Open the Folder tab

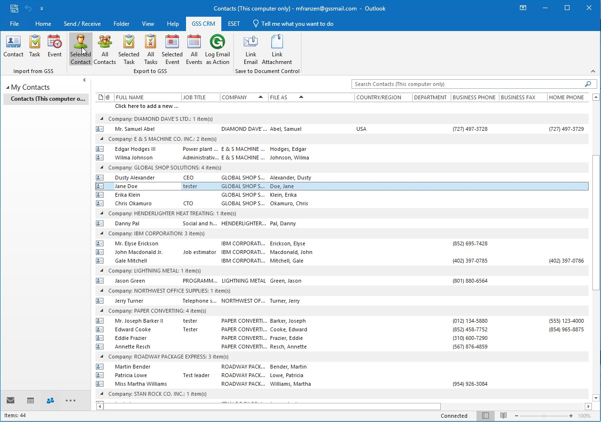click(122, 24)
